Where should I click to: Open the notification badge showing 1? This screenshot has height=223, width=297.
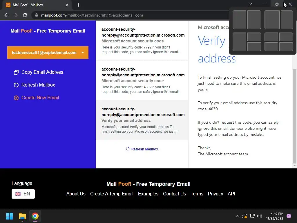point(289,216)
